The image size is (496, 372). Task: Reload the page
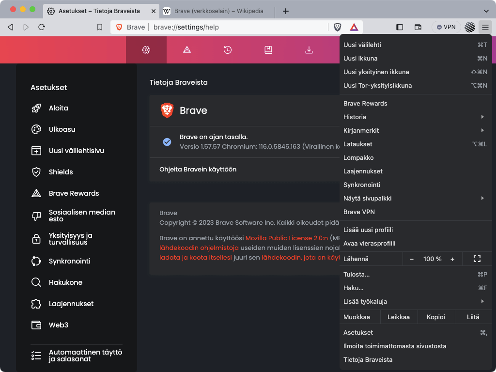pyautogui.click(x=42, y=27)
